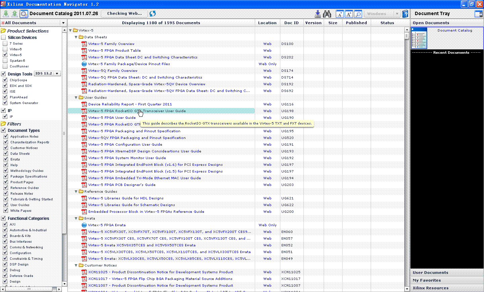Enable the Spartan-6 checkbox
The height and width of the screenshot is (292, 484).
point(5,60)
